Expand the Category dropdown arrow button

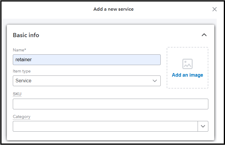point(203,126)
